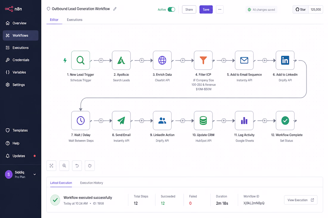Add node between Send Email and LinkedIn Action
Viewport: 328px width, 218px height.
click(x=142, y=120)
